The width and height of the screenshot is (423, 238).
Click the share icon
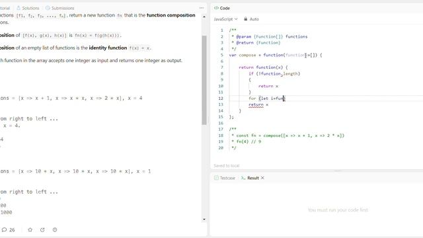click(42, 230)
